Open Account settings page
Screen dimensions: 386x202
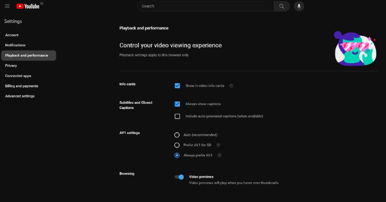tap(12, 35)
